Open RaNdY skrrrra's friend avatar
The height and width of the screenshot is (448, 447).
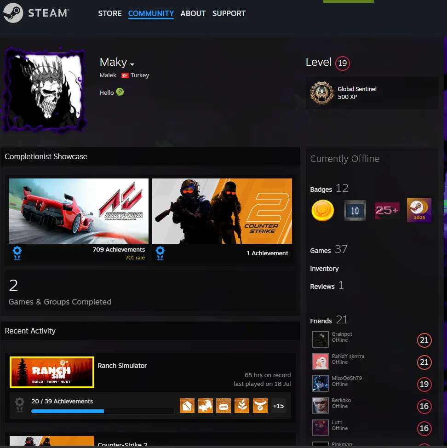click(321, 362)
